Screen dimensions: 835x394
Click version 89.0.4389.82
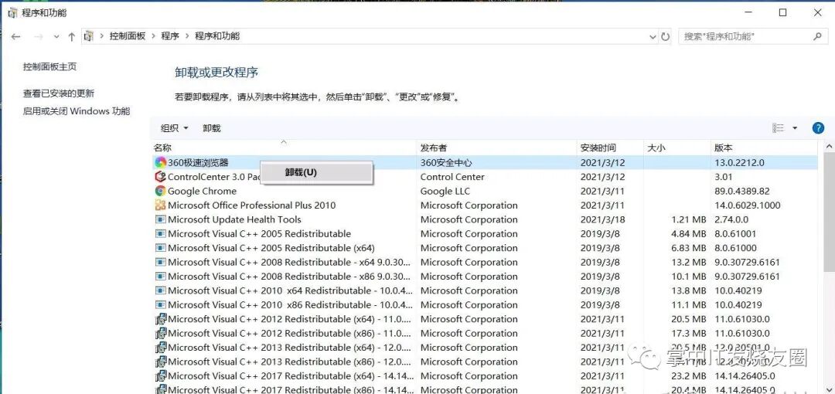(x=742, y=191)
